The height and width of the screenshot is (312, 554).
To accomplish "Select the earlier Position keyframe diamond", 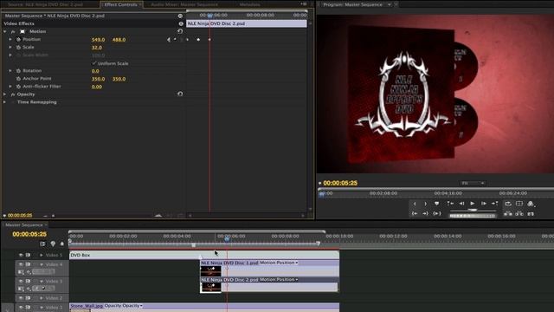I will pyautogui.click(x=198, y=40).
